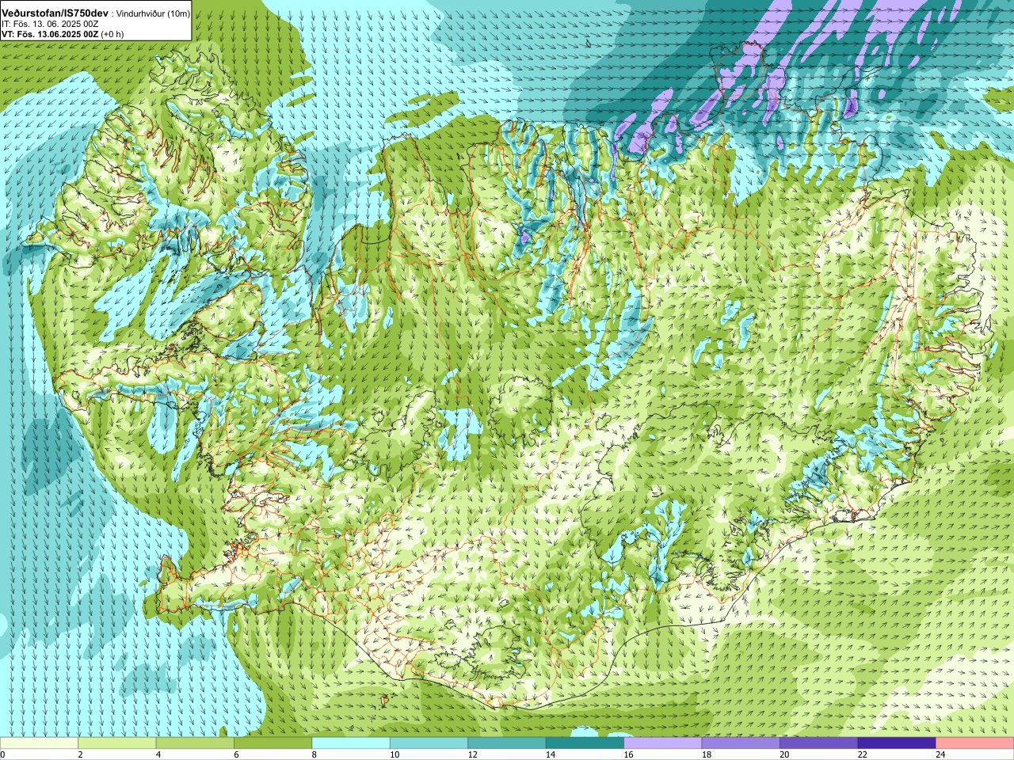Select the pale cream 0–2 legend swatch
The height and width of the screenshot is (760, 1014).
[x=39, y=743]
